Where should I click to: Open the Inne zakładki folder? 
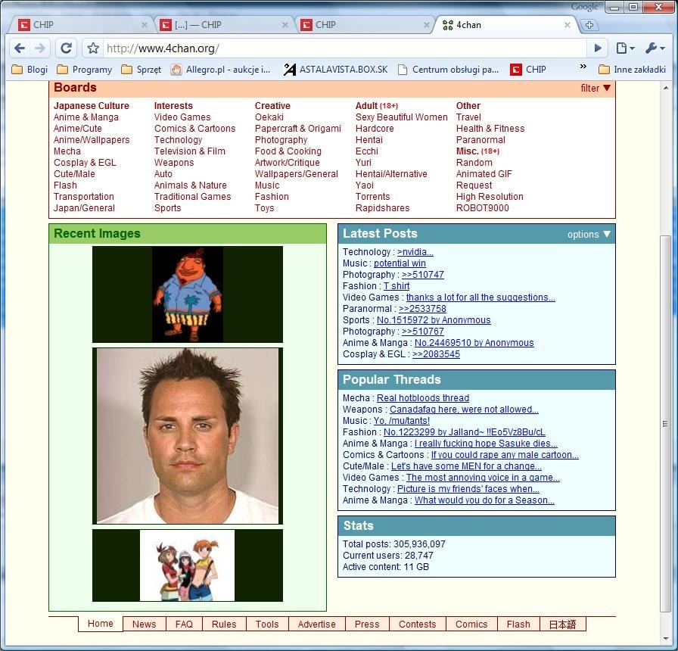click(632, 70)
